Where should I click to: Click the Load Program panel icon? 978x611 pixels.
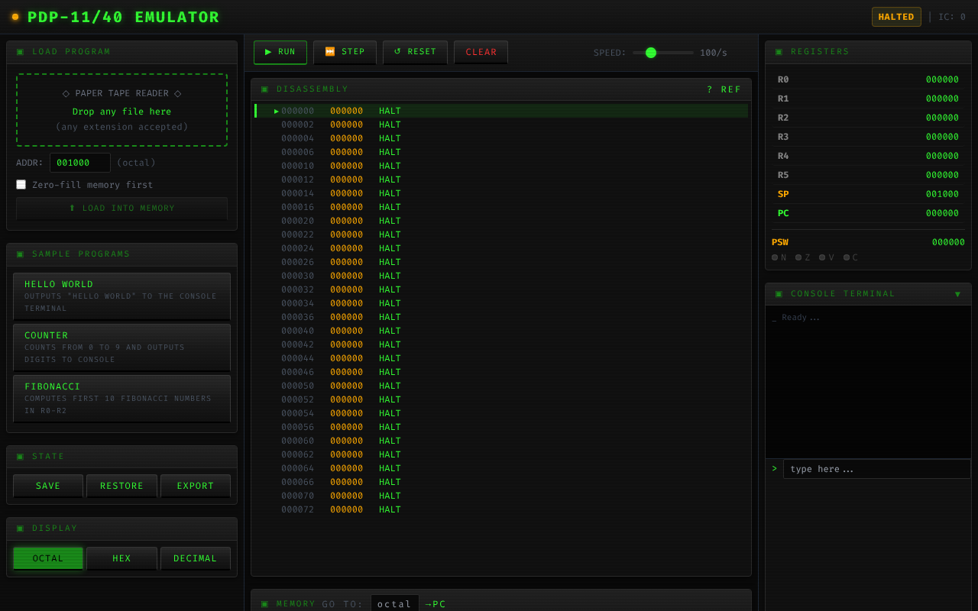[x=21, y=52]
